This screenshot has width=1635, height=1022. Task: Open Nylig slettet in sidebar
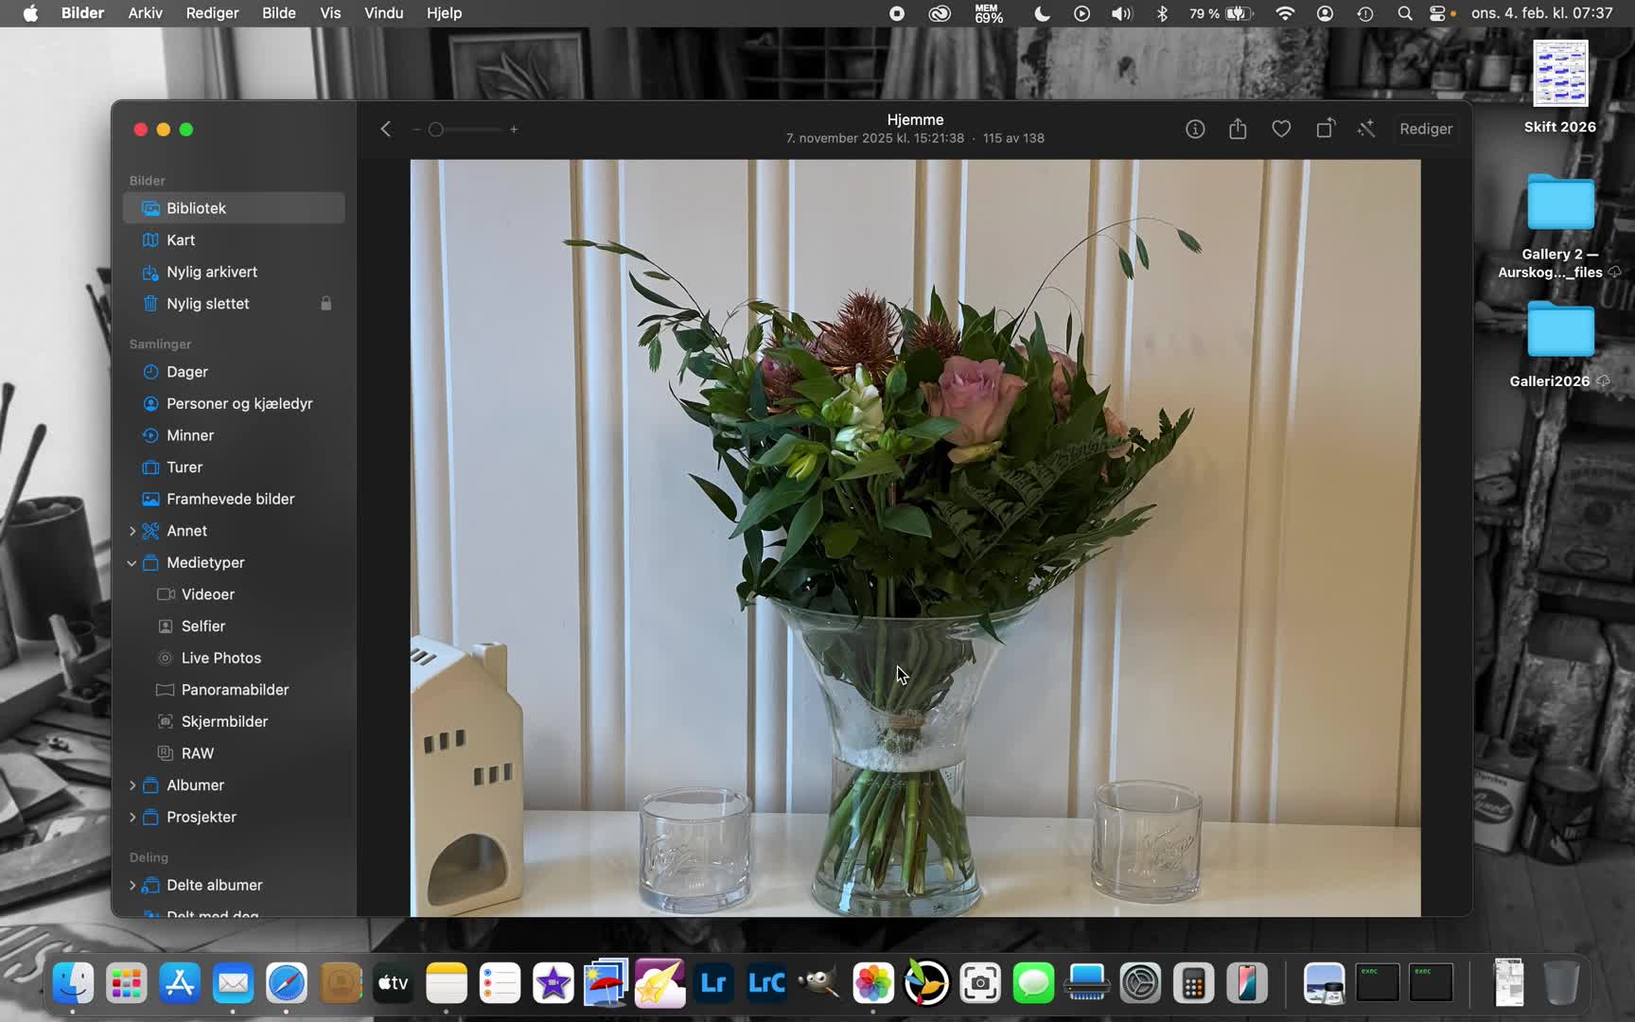(x=207, y=304)
